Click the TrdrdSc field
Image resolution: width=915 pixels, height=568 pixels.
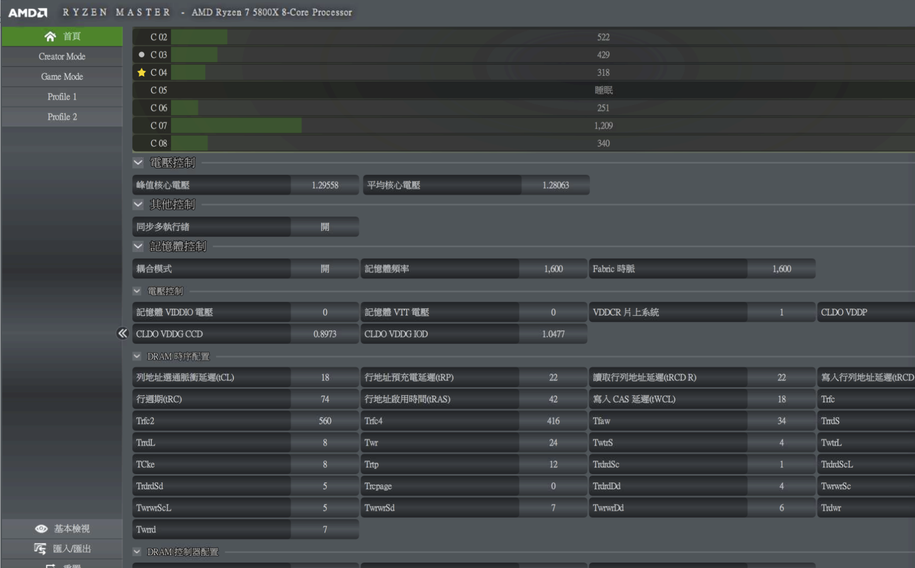[x=702, y=464]
